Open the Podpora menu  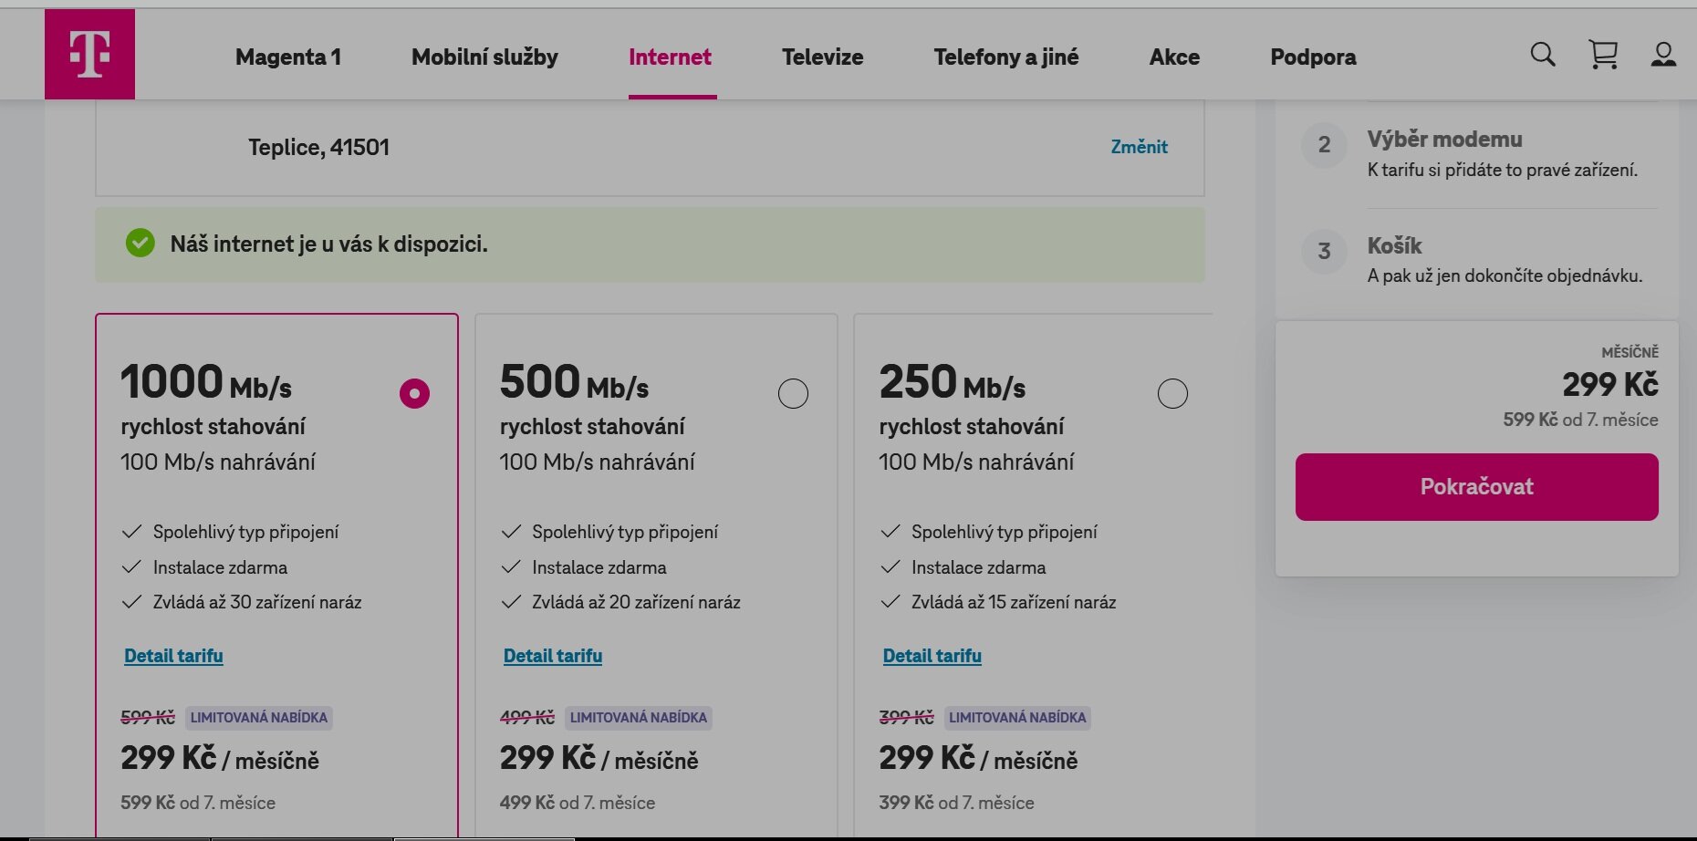pos(1313,57)
